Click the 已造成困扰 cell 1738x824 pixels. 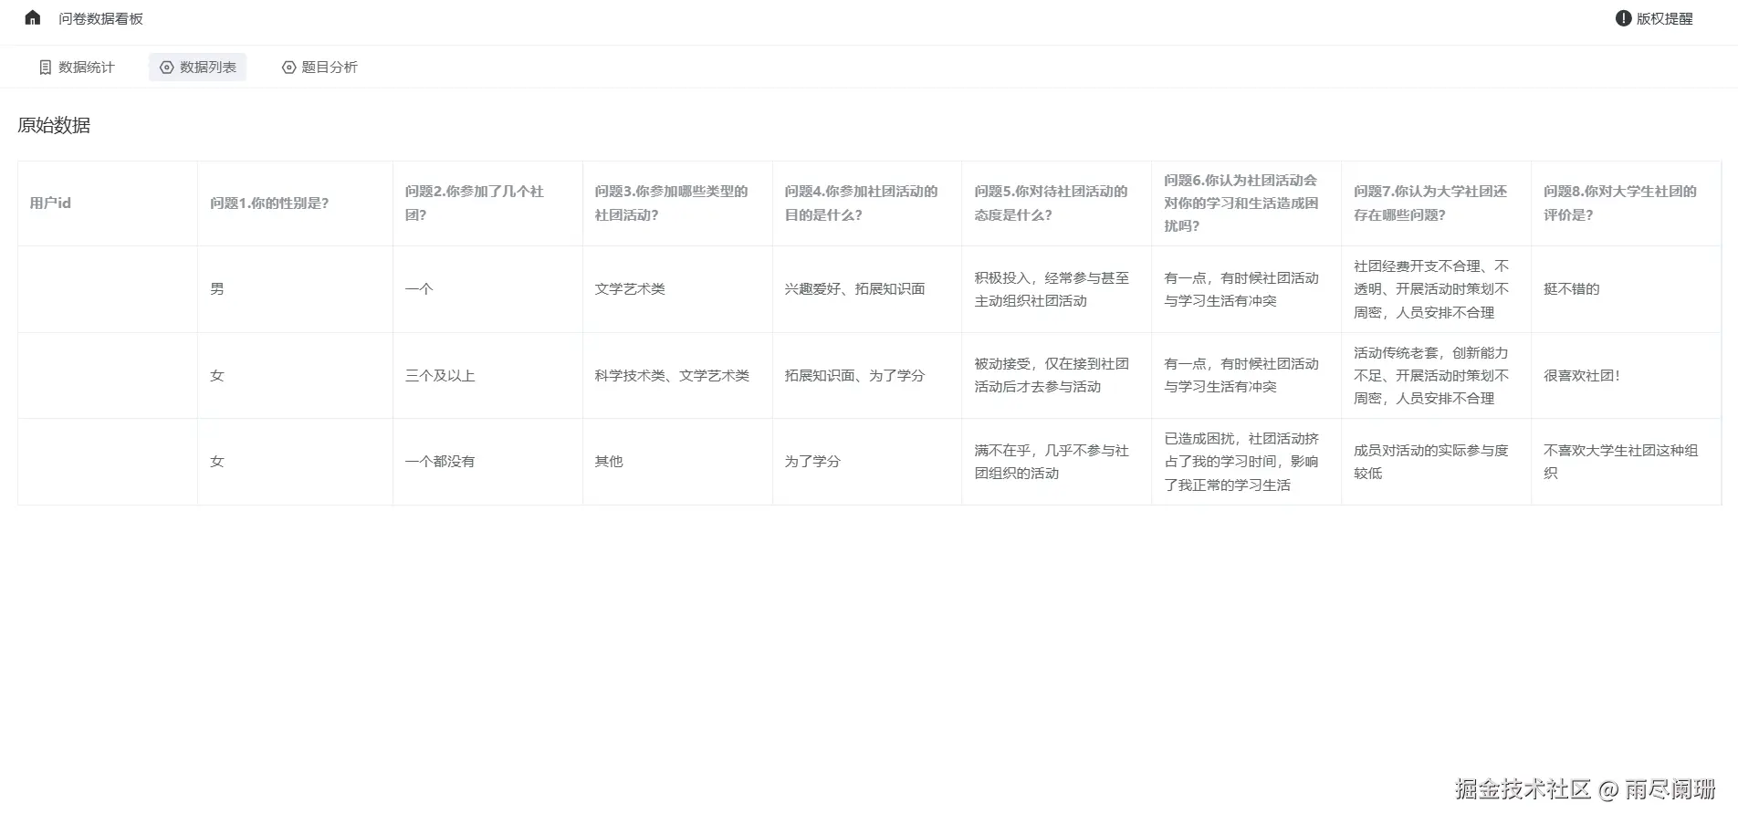click(1246, 462)
